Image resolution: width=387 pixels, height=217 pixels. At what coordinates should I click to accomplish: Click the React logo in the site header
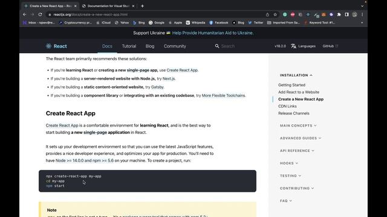coord(56,46)
